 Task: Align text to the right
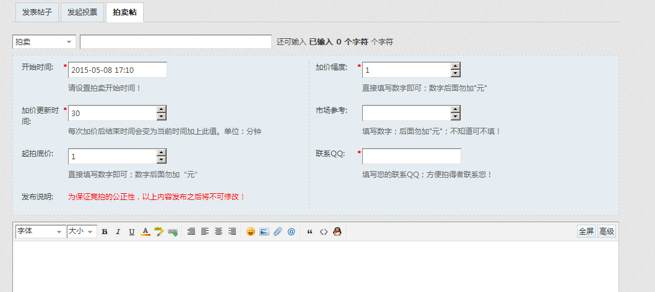[232, 232]
